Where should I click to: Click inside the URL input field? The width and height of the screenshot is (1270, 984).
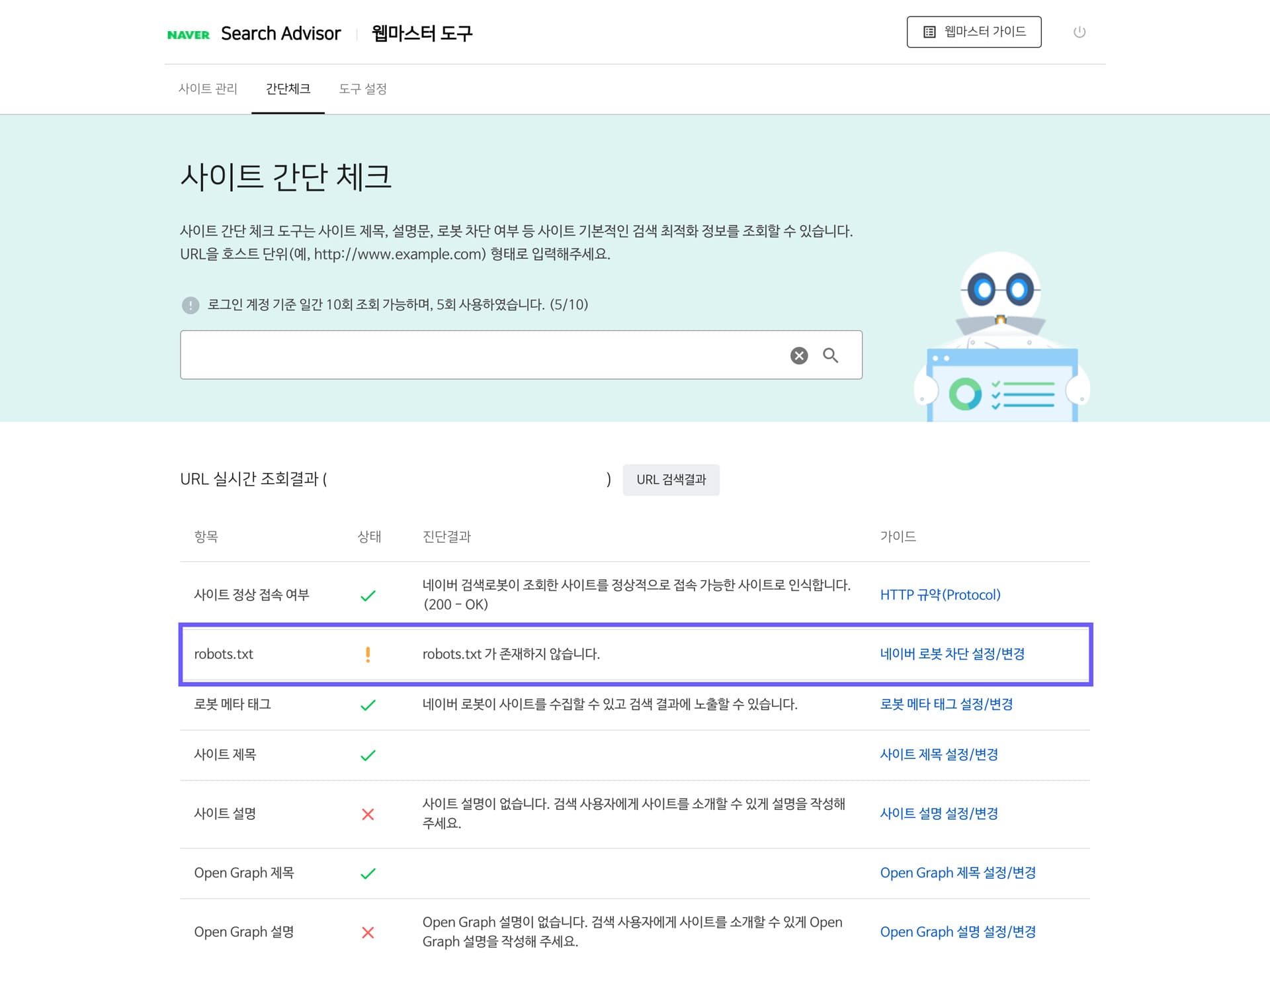463,355
